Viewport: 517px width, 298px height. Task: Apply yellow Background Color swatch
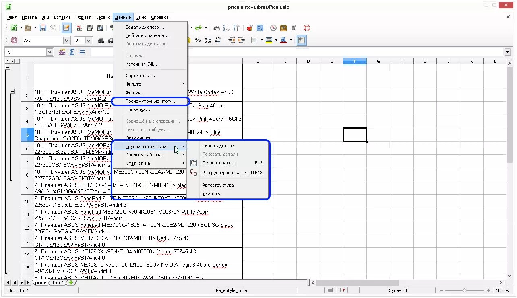(x=269, y=40)
